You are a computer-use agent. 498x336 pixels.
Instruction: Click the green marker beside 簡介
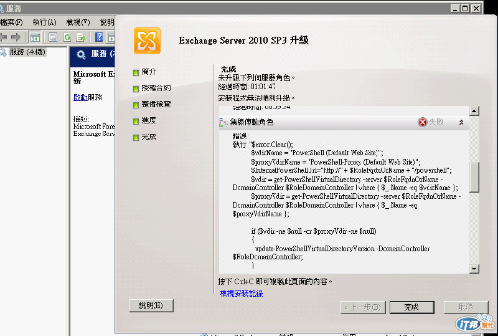136,72
